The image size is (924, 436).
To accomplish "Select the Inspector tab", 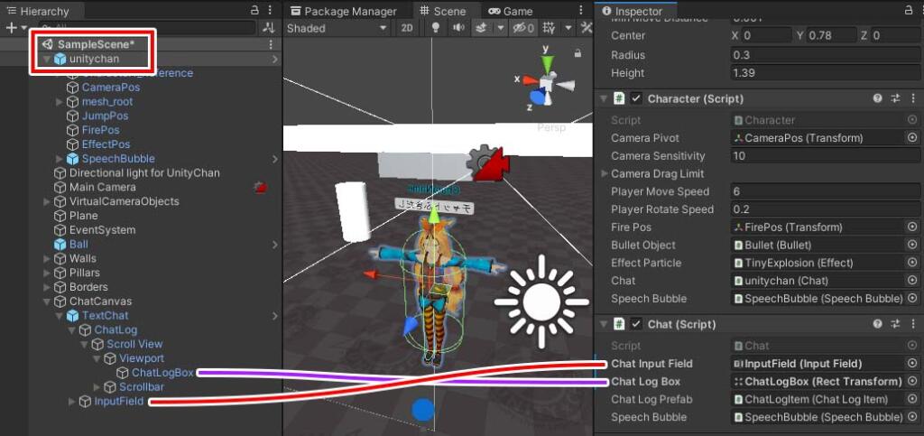I will pos(633,11).
